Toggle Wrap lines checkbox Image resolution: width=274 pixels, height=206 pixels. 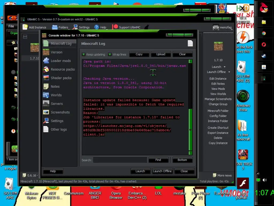[x=110, y=54]
